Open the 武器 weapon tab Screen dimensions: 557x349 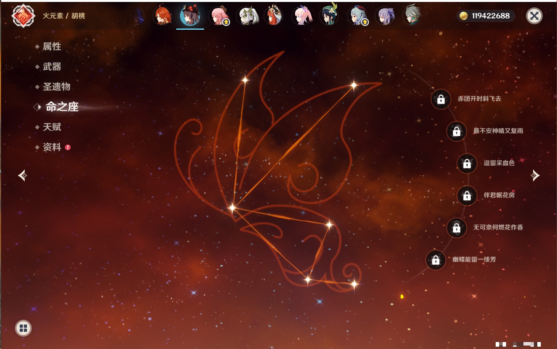point(52,67)
